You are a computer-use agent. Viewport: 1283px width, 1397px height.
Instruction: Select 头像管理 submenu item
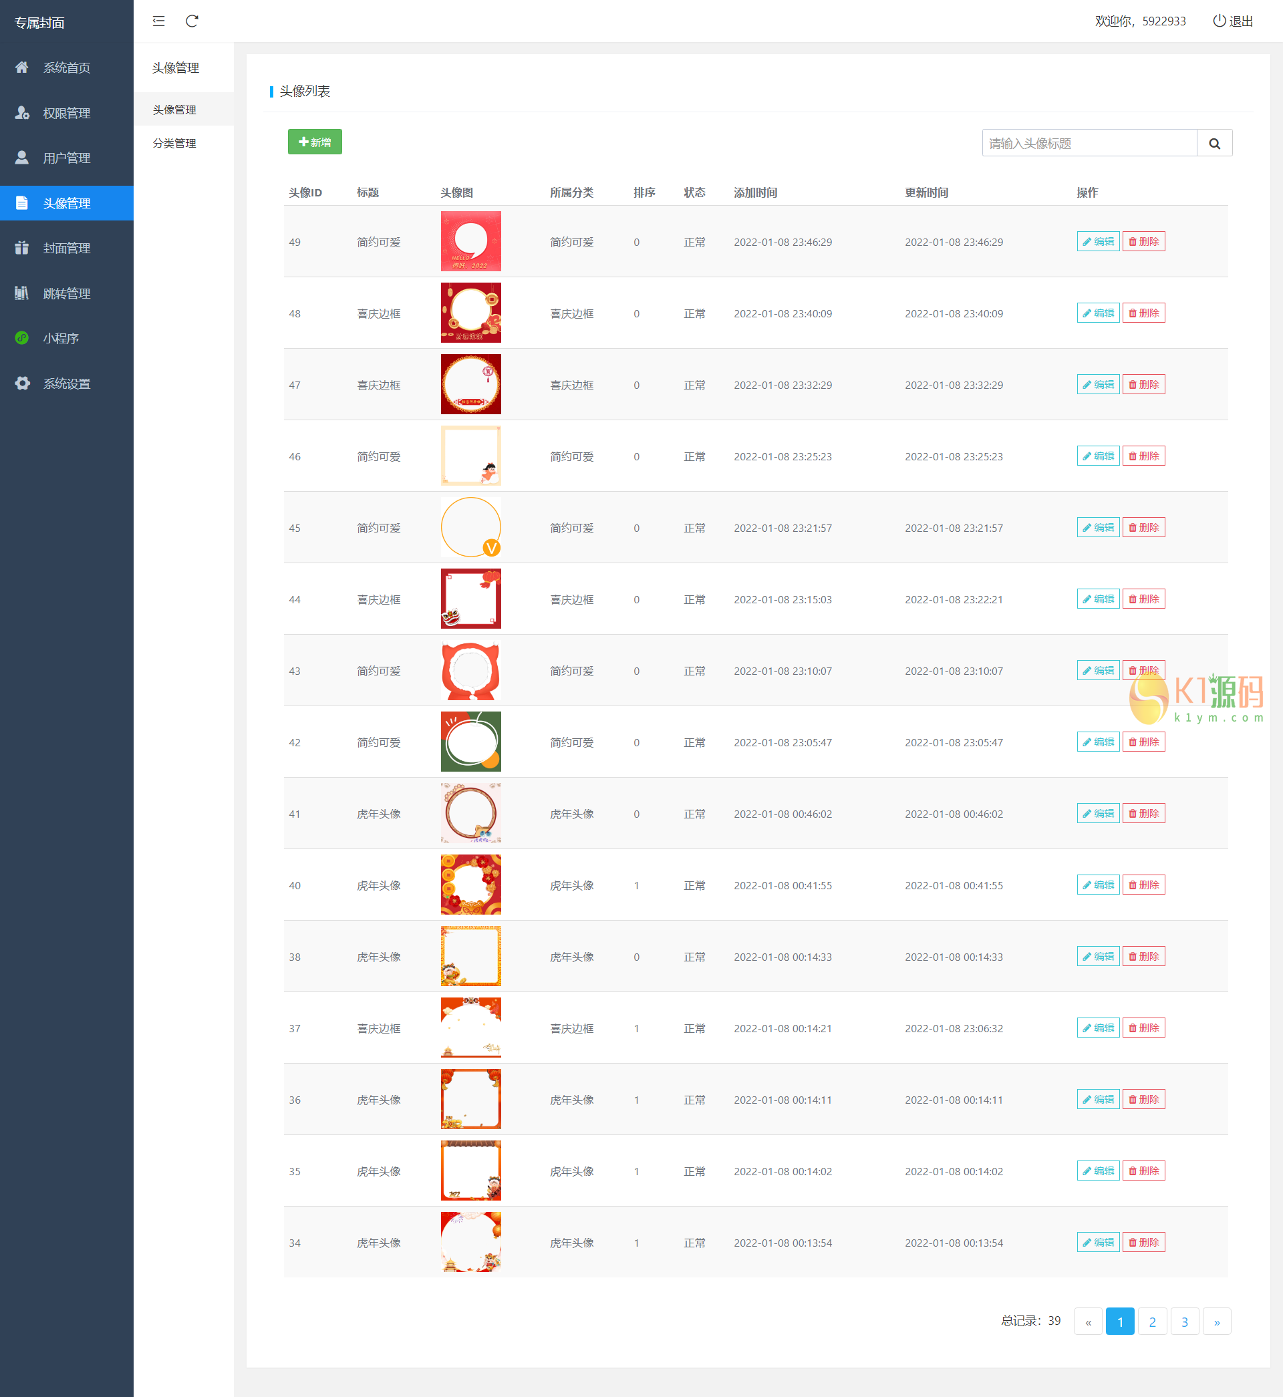pos(174,110)
